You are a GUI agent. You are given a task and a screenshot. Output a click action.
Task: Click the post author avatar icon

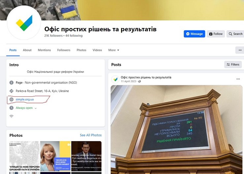115,79
